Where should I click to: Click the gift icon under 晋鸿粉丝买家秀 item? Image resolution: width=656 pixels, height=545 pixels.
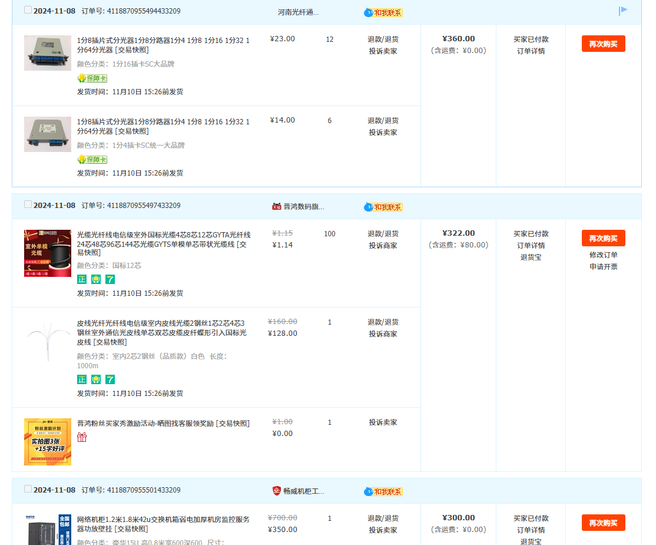point(82,437)
